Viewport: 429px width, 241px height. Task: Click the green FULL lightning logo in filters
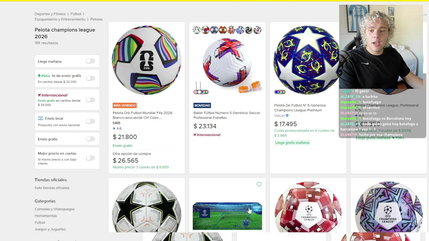pos(44,76)
